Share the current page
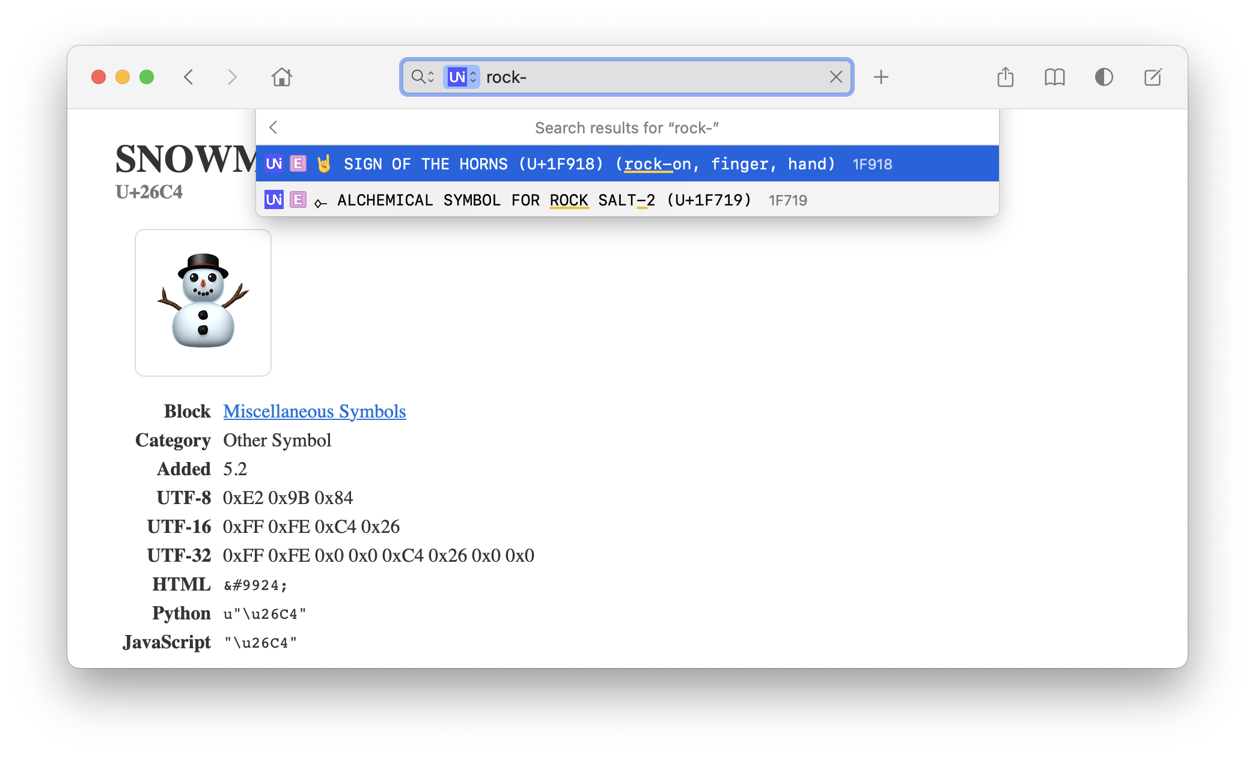This screenshot has height=757, width=1255. click(1006, 77)
